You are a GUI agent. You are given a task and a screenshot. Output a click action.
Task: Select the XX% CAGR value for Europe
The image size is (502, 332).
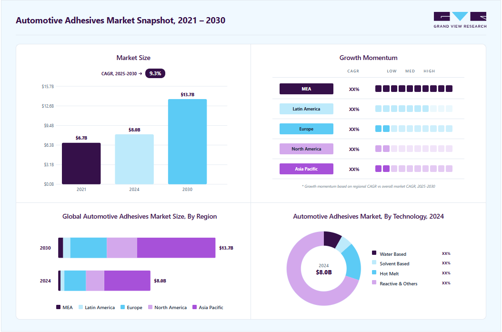[x=354, y=130]
